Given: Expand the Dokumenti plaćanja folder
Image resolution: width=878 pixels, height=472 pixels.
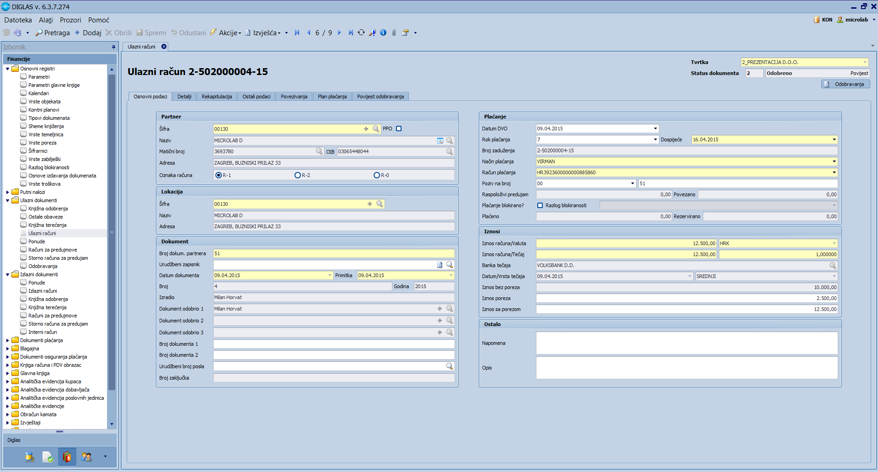Looking at the screenshot, I should pyautogui.click(x=8, y=341).
